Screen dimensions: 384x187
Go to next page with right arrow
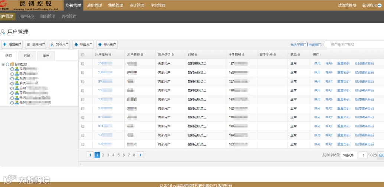click(x=141, y=155)
